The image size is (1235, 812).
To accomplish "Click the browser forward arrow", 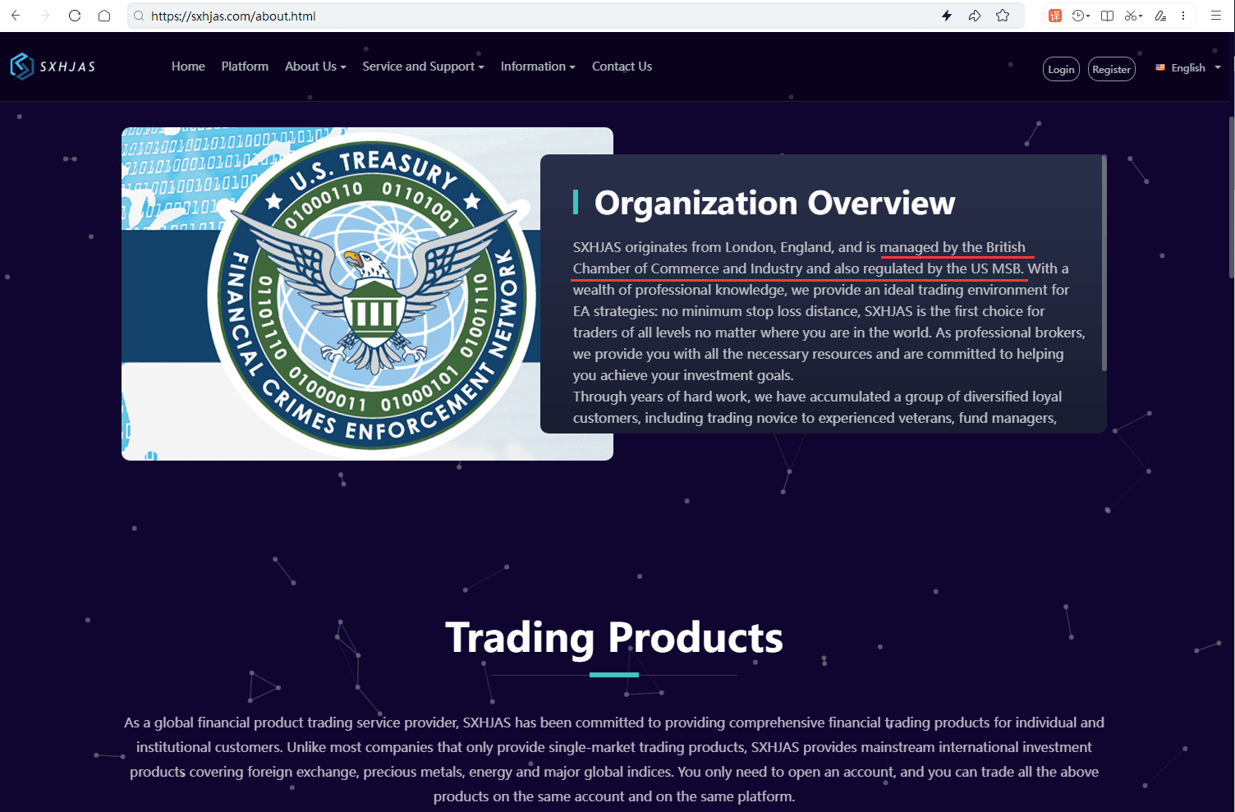I will coord(45,16).
